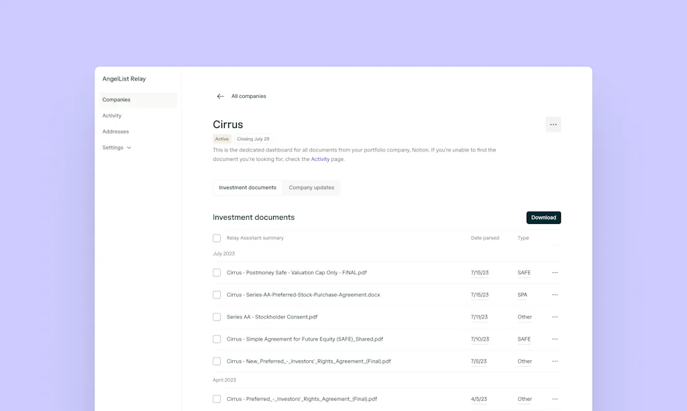Select the Investment documents tab
Screen dimensions: 687x411
[x=247, y=187]
